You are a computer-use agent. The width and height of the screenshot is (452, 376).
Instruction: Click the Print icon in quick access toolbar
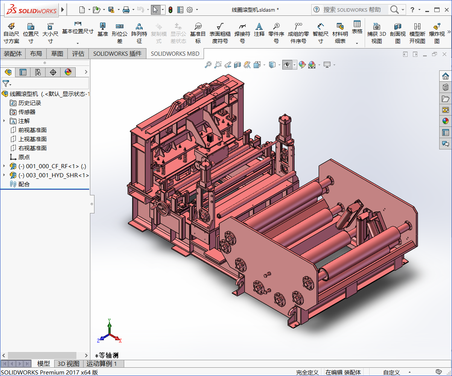click(x=126, y=10)
